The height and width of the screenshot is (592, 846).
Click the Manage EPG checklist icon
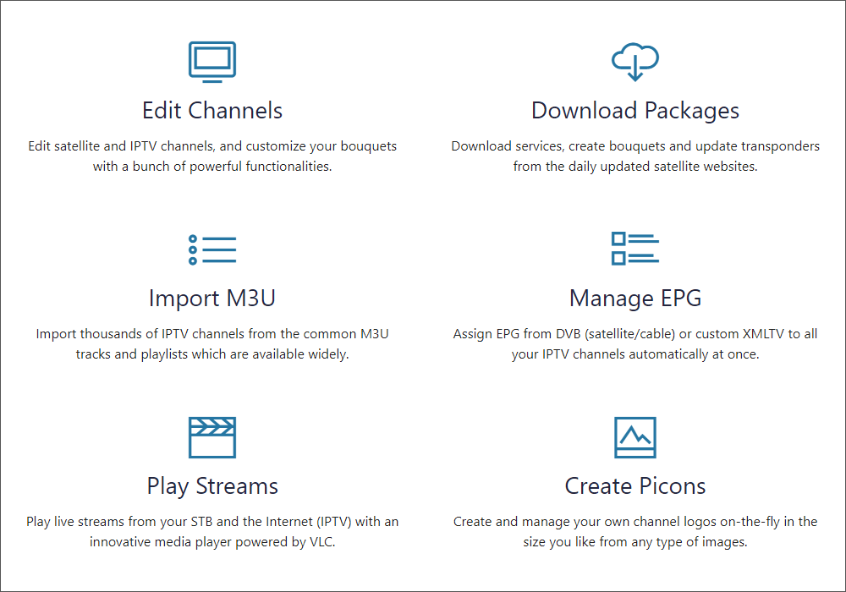coord(635,249)
